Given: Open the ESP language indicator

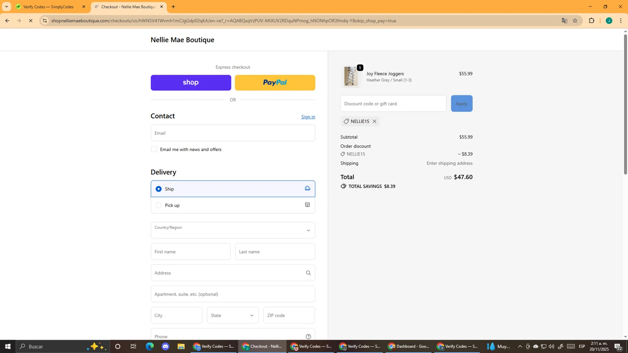Looking at the screenshot, I should (x=582, y=346).
